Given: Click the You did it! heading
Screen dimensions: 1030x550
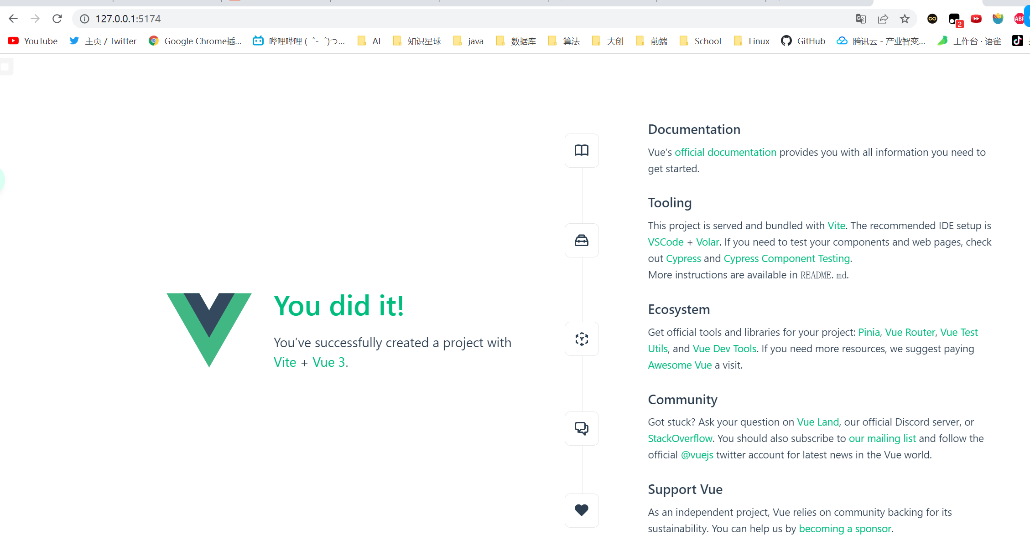Looking at the screenshot, I should tap(339, 306).
